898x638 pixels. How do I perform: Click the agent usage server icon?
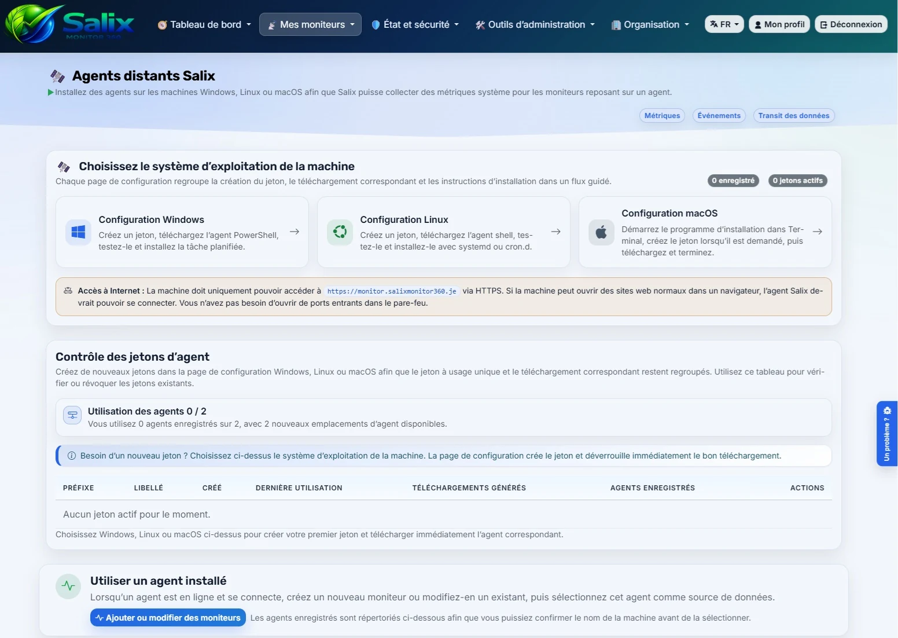(x=72, y=415)
